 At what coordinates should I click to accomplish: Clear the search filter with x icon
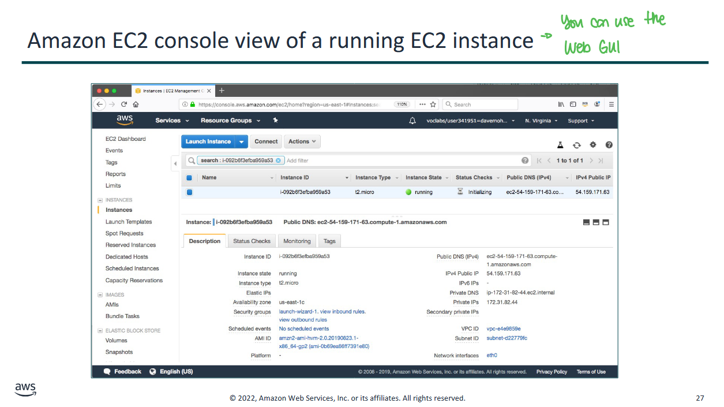click(x=278, y=160)
